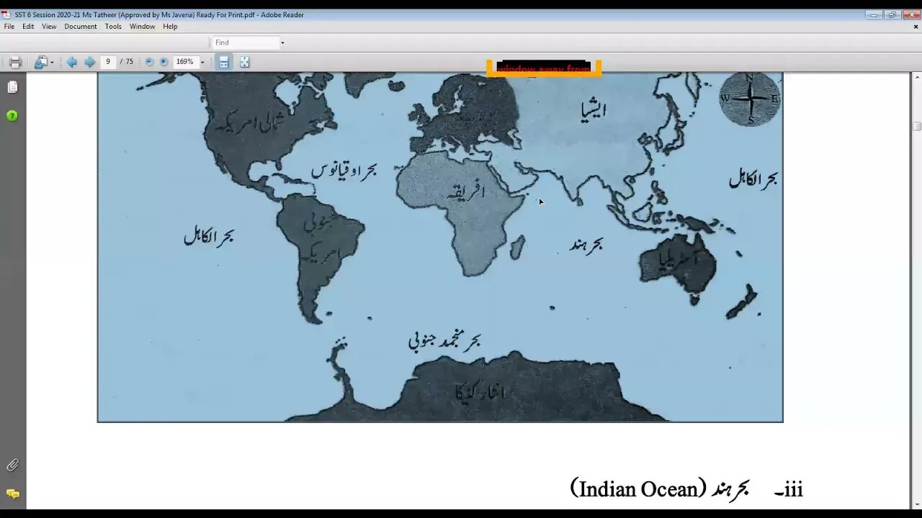Open the Pages panel in the left sidebar

(x=12, y=87)
